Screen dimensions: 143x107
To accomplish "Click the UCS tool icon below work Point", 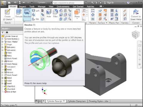I will tap(84, 19).
